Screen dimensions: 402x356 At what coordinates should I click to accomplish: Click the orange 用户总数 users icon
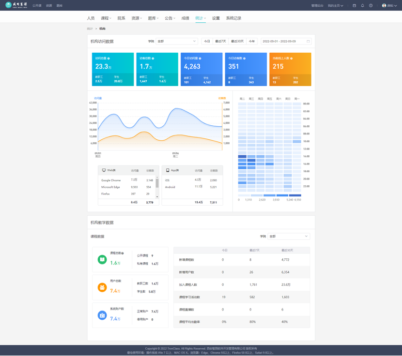pyautogui.click(x=102, y=287)
